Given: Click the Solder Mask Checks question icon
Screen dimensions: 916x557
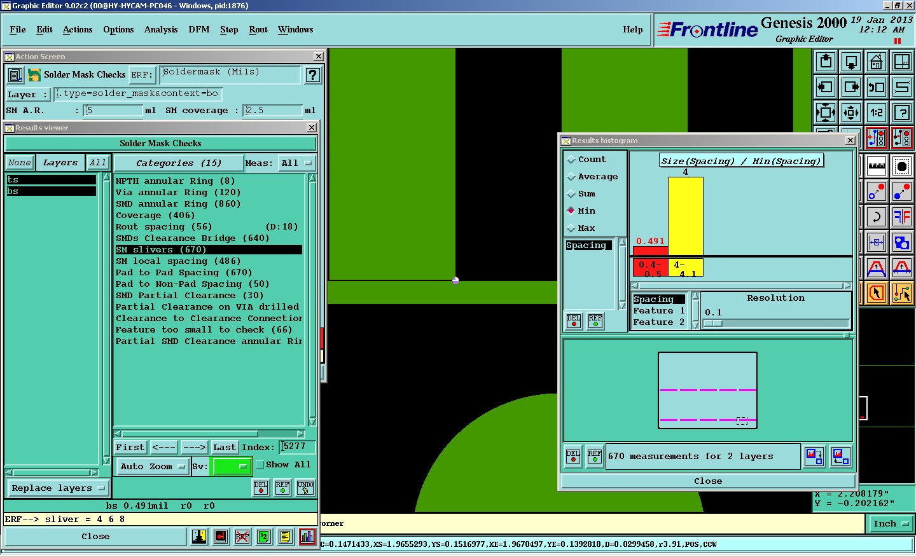Looking at the screenshot, I should click(x=312, y=75).
